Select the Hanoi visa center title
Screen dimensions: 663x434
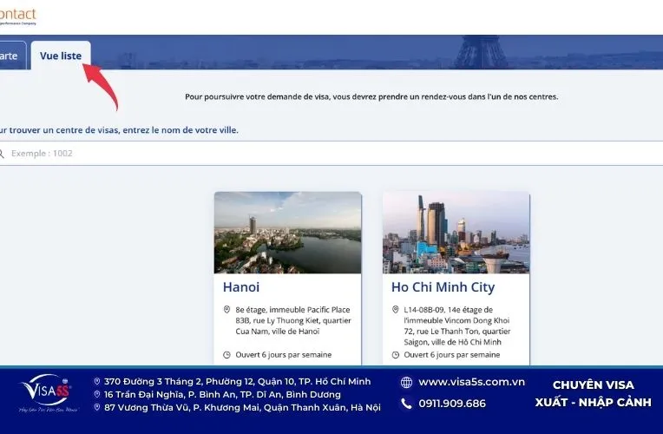tap(241, 287)
